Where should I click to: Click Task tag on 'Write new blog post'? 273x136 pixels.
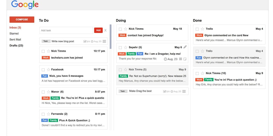click(46, 41)
